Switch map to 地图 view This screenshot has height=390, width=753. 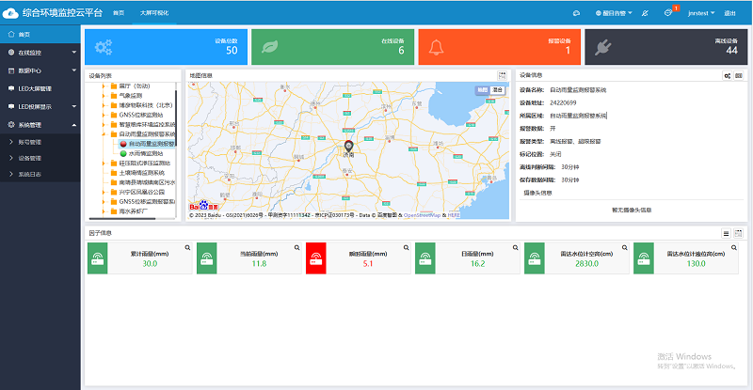click(x=482, y=90)
